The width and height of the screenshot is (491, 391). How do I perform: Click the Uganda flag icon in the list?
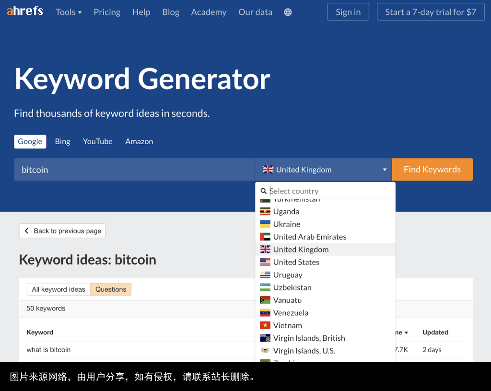coord(266,211)
